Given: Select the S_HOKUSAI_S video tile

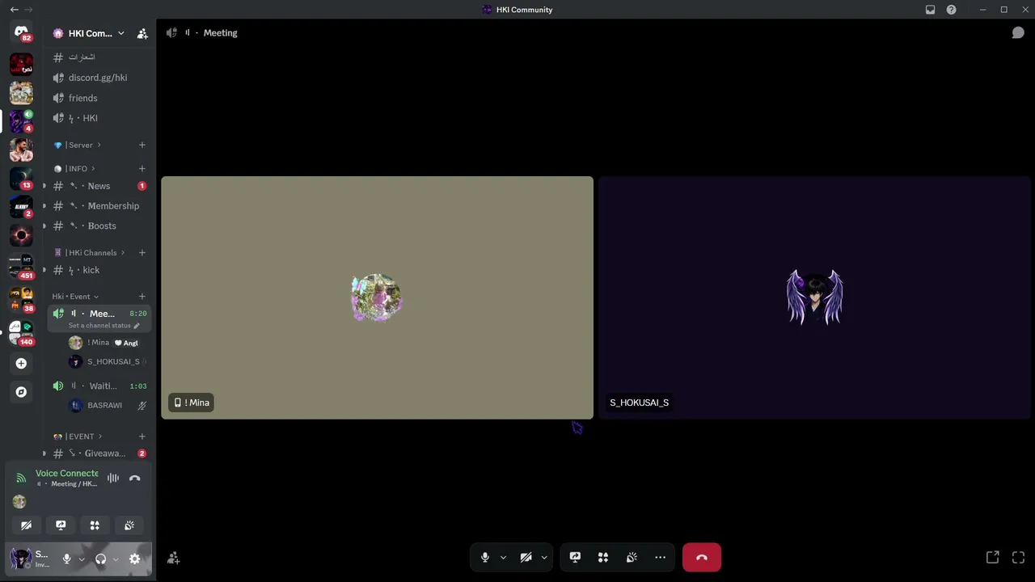Looking at the screenshot, I should (815, 297).
